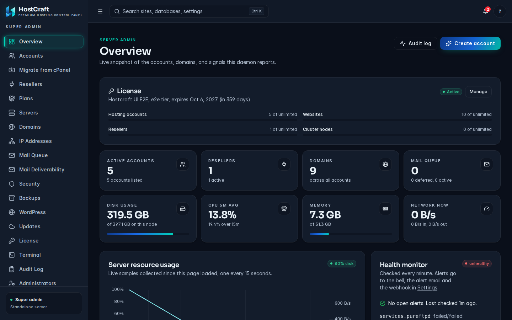Select Resellers in the sidebar
512x320 pixels.
(44, 84)
